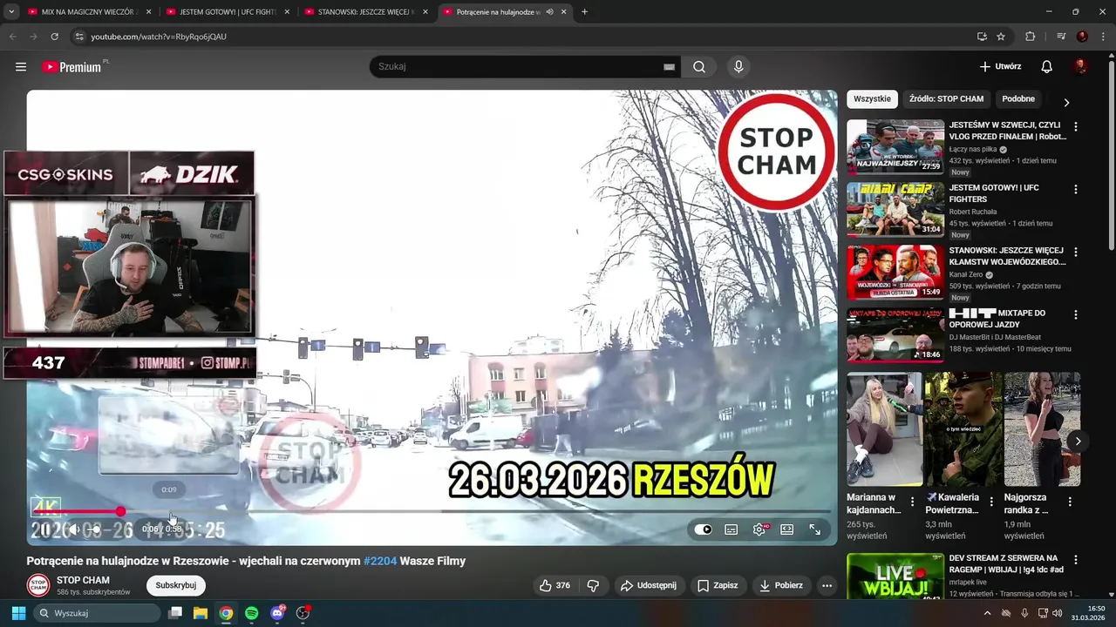Open Chrome media controls icon
Image resolution: width=1116 pixels, height=627 pixels.
(1061, 37)
